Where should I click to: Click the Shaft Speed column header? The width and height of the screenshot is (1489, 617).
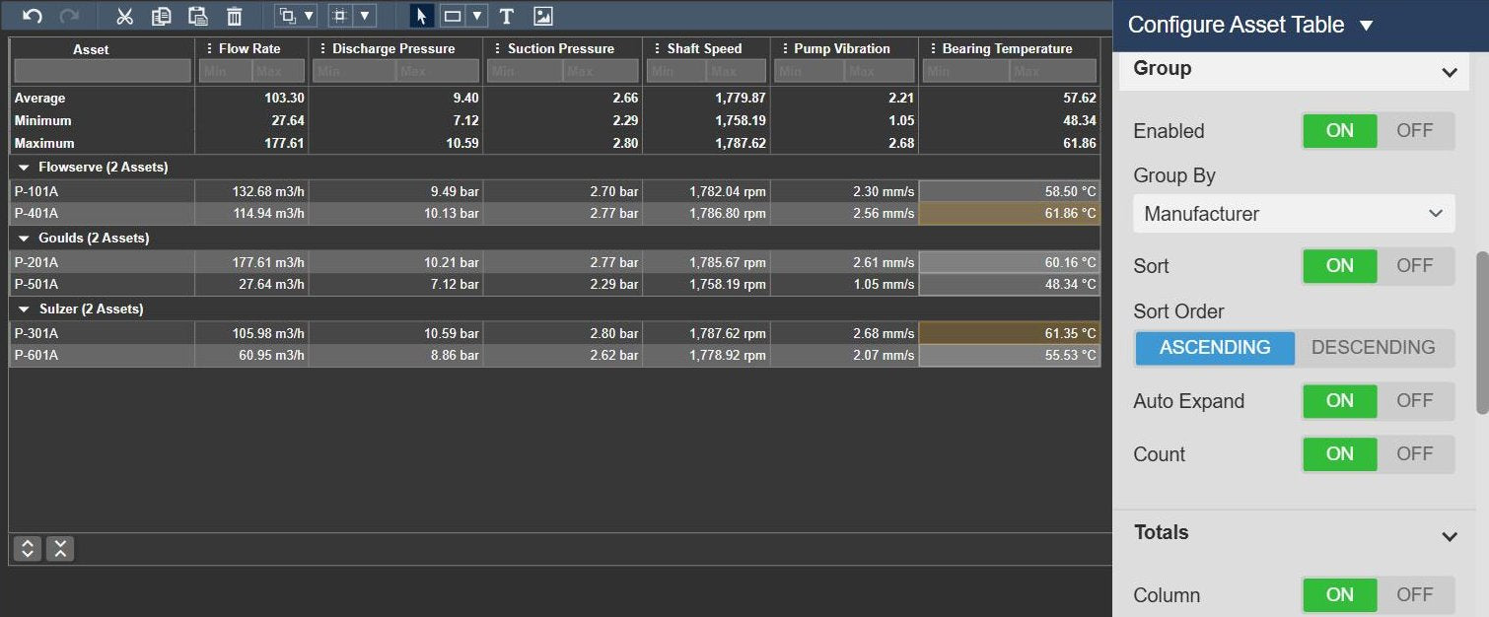coord(705,48)
